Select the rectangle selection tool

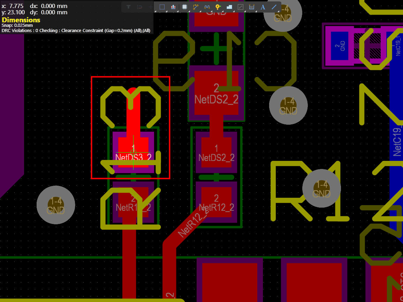coord(162,7)
